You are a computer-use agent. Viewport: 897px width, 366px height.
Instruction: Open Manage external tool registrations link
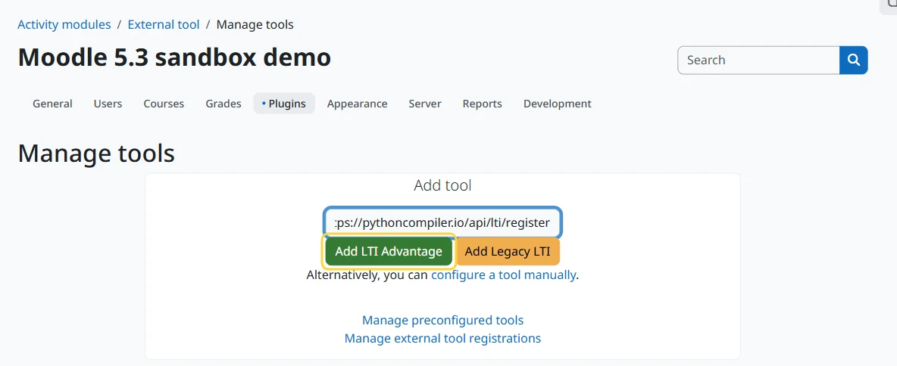pyautogui.click(x=442, y=338)
